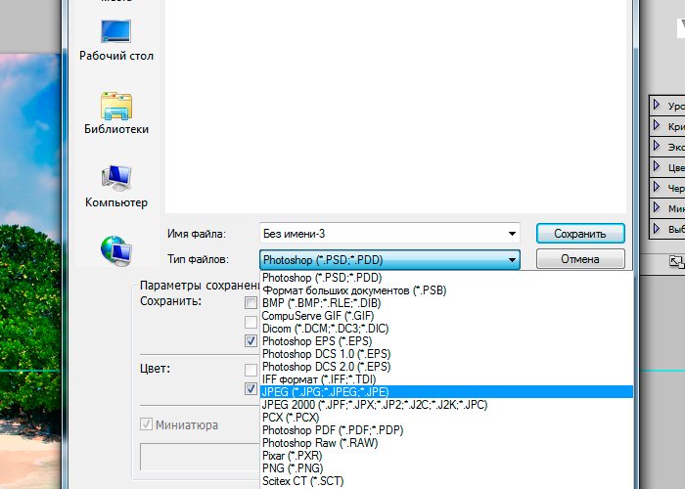The height and width of the screenshot is (489, 685).
Task: Open the Имя файла dropdown arrow
Action: (512, 234)
